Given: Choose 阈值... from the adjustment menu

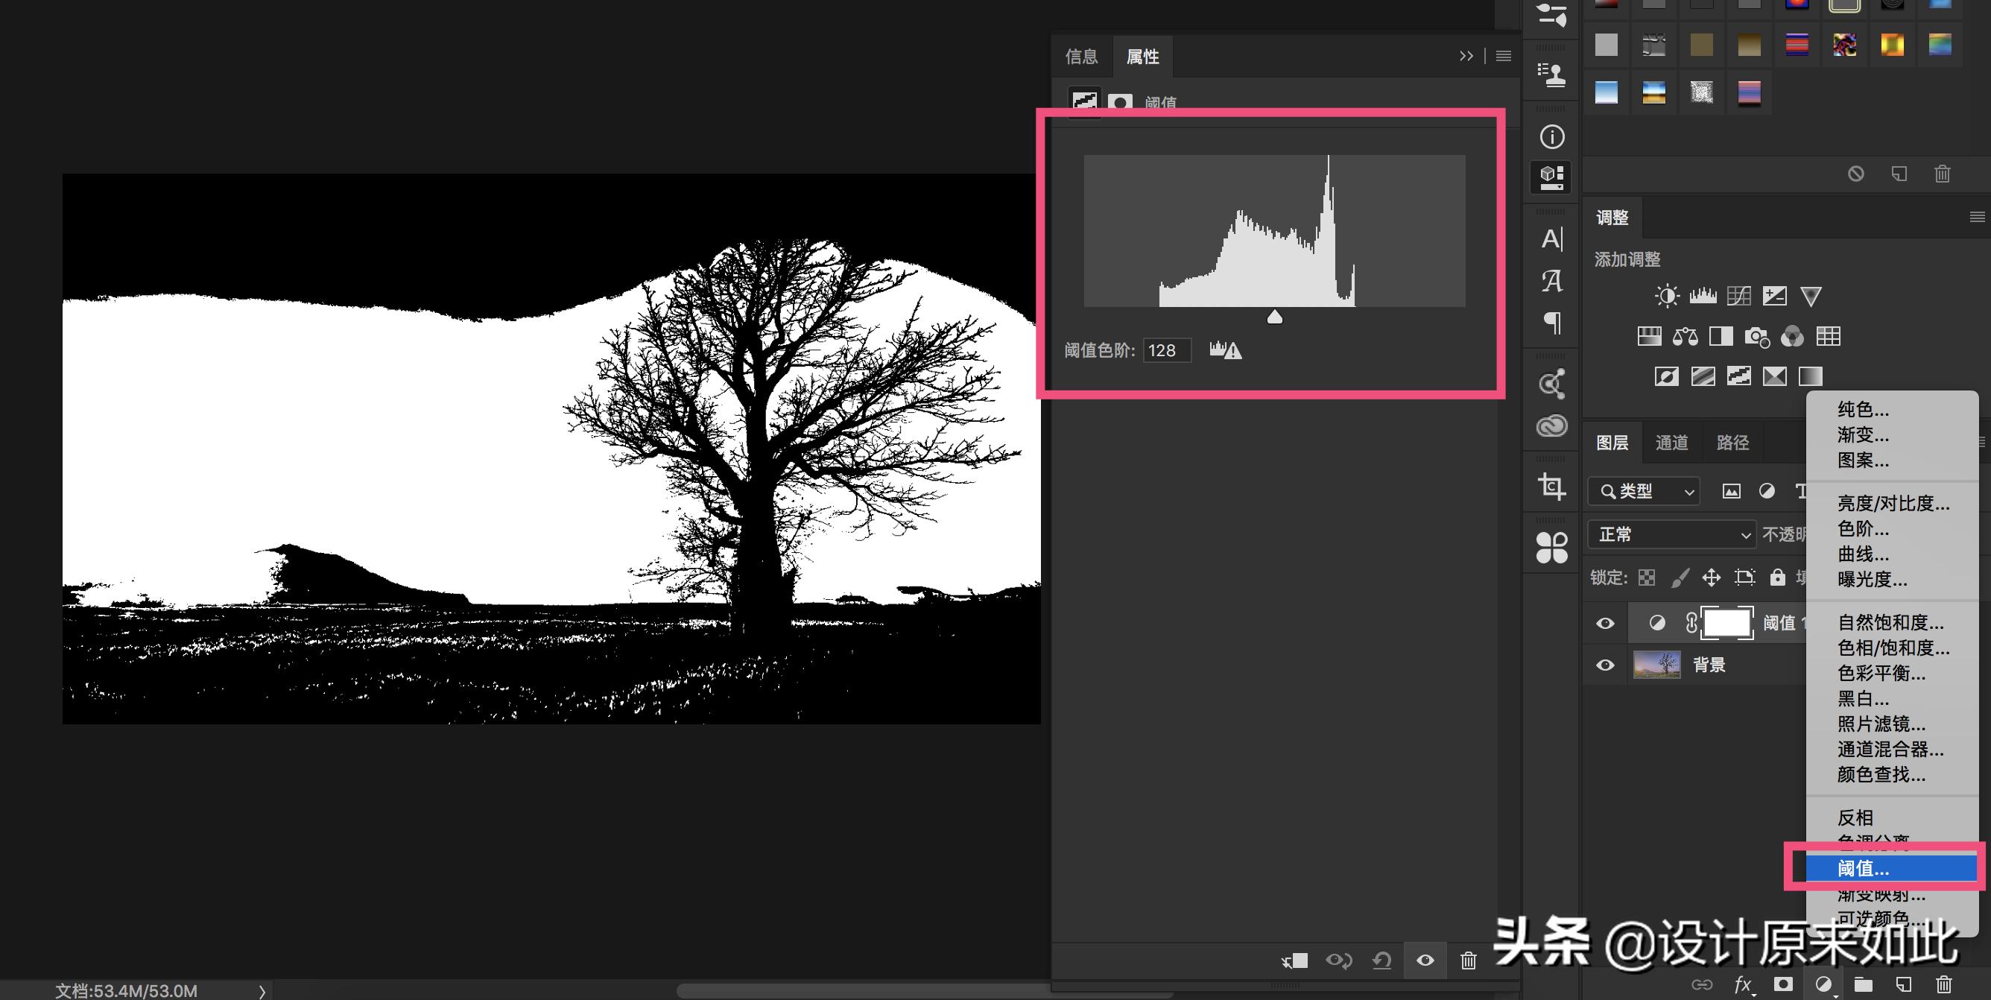Looking at the screenshot, I should coord(1863,869).
